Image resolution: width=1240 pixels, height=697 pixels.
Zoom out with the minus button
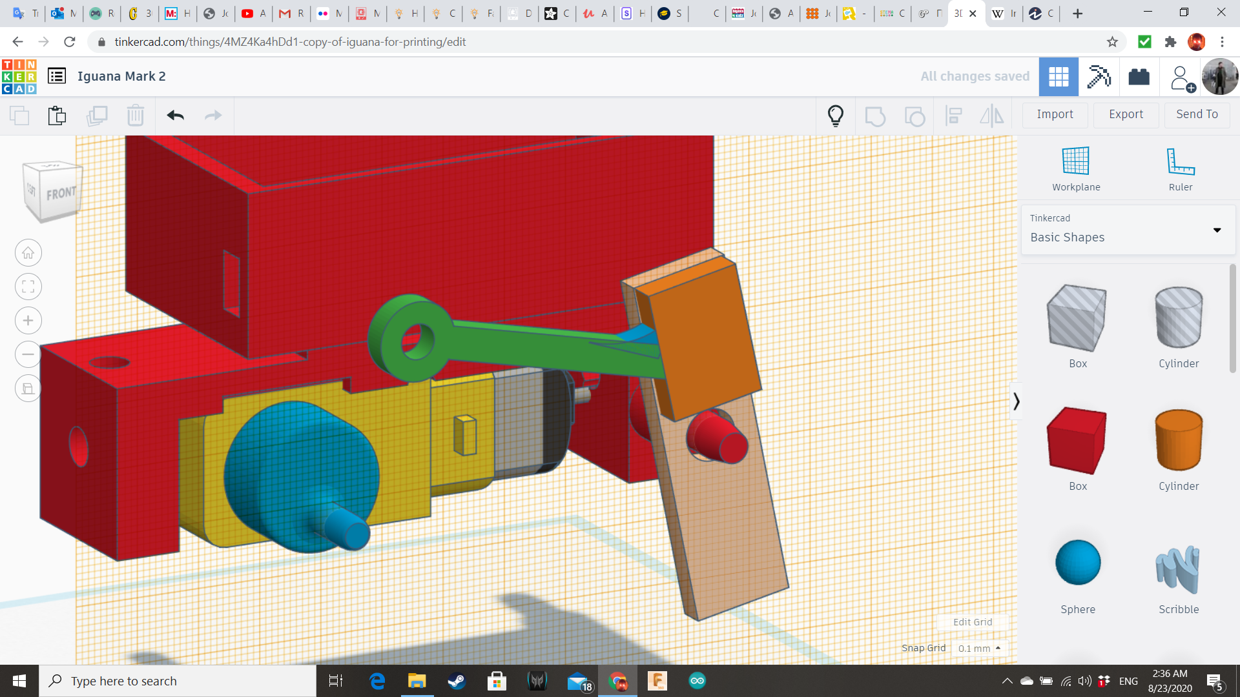[x=28, y=354]
